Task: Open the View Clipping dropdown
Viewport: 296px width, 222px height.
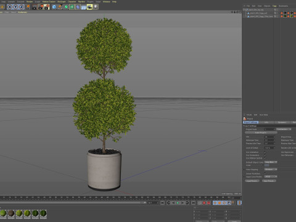Action: (x=271, y=170)
